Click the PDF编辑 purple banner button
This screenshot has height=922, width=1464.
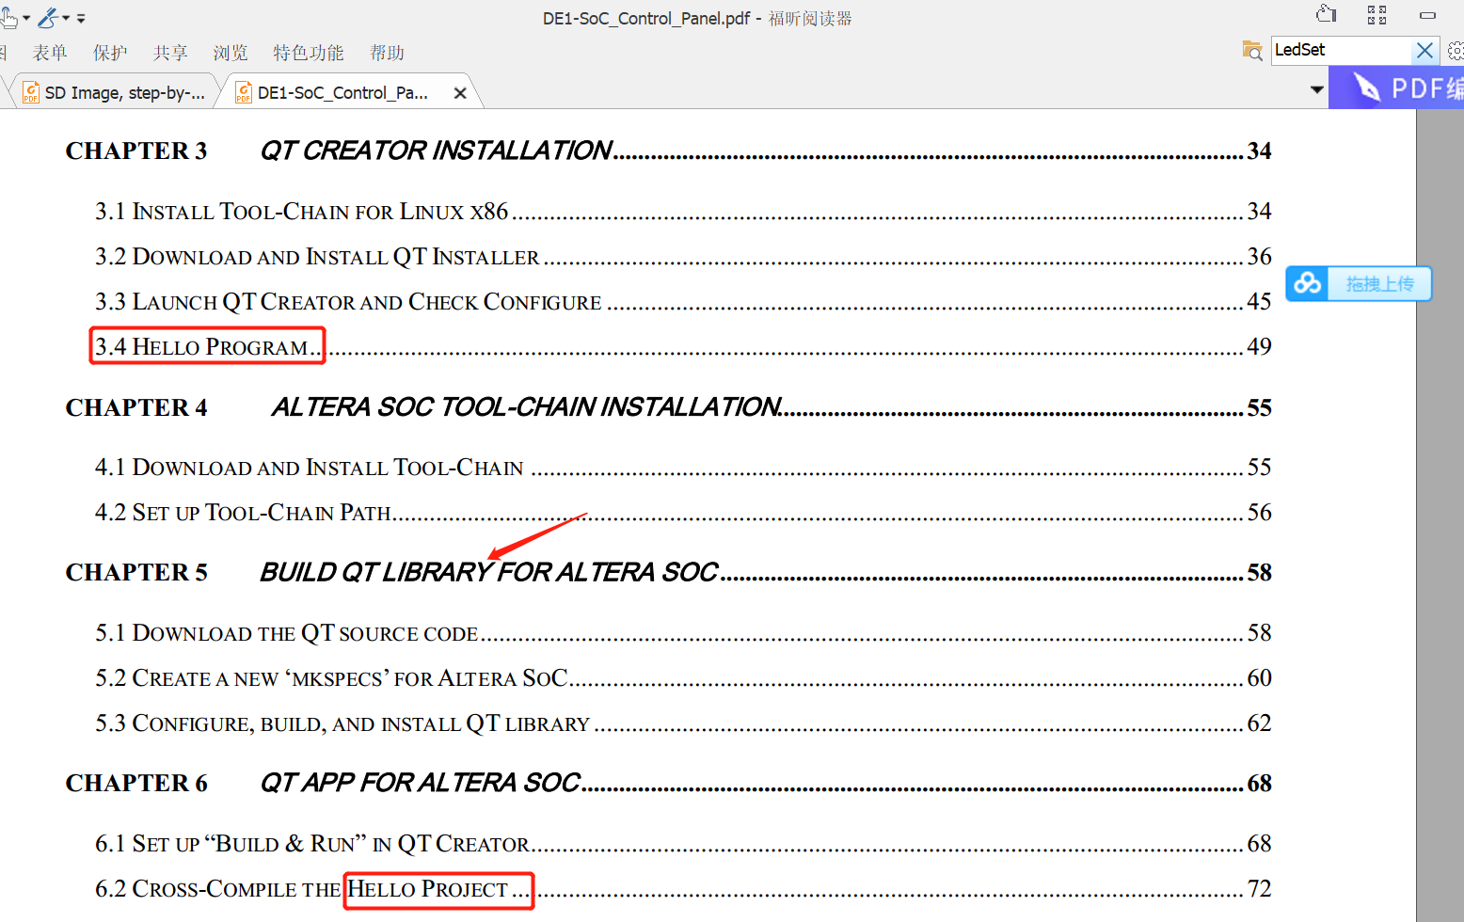[1396, 87]
